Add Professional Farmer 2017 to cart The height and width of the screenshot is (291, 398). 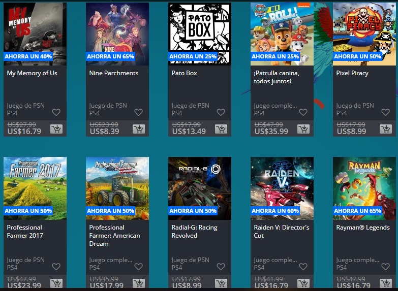click(56, 283)
